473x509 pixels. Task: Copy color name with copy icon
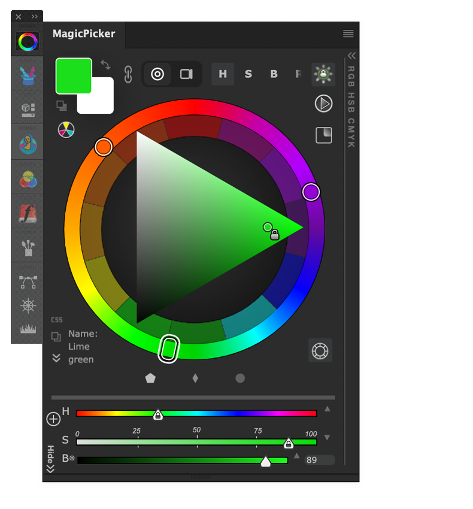point(56,337)
